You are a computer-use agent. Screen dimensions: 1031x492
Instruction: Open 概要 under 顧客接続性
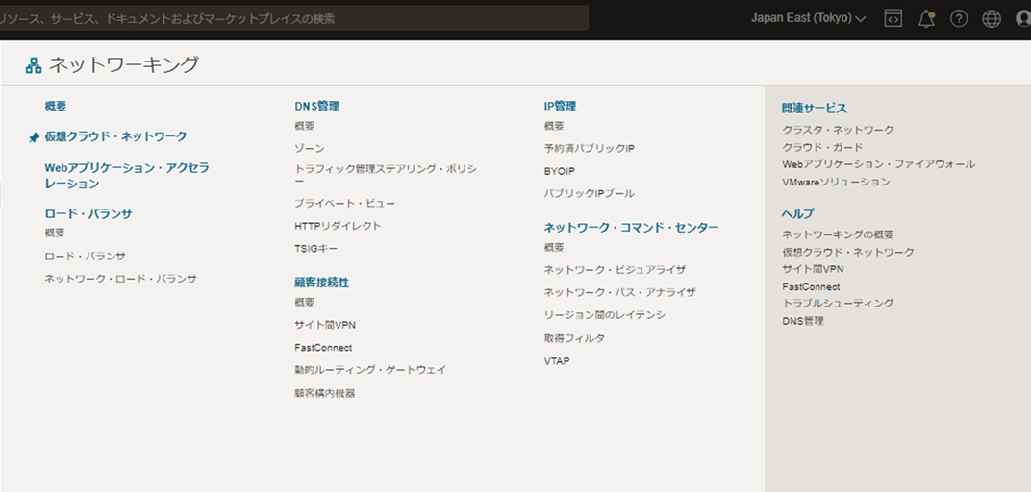tap(305, 302)
